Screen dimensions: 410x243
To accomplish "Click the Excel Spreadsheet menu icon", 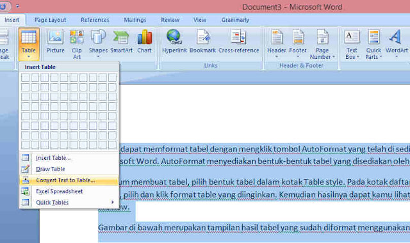I will click(x=26, y=191).
